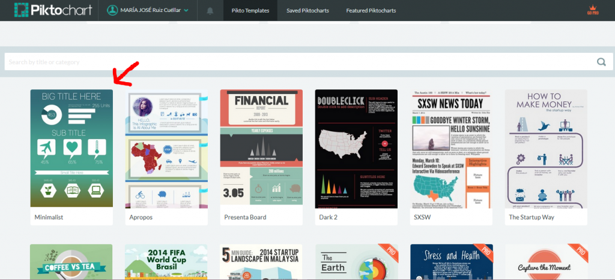Open The Startup Way template
This screenshot has height=280, width=615.
pyautogui.click(x=546, y=149)
